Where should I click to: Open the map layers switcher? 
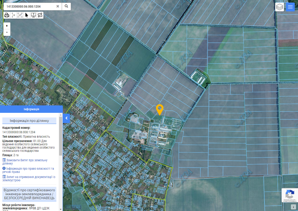[x=279, y=7]
